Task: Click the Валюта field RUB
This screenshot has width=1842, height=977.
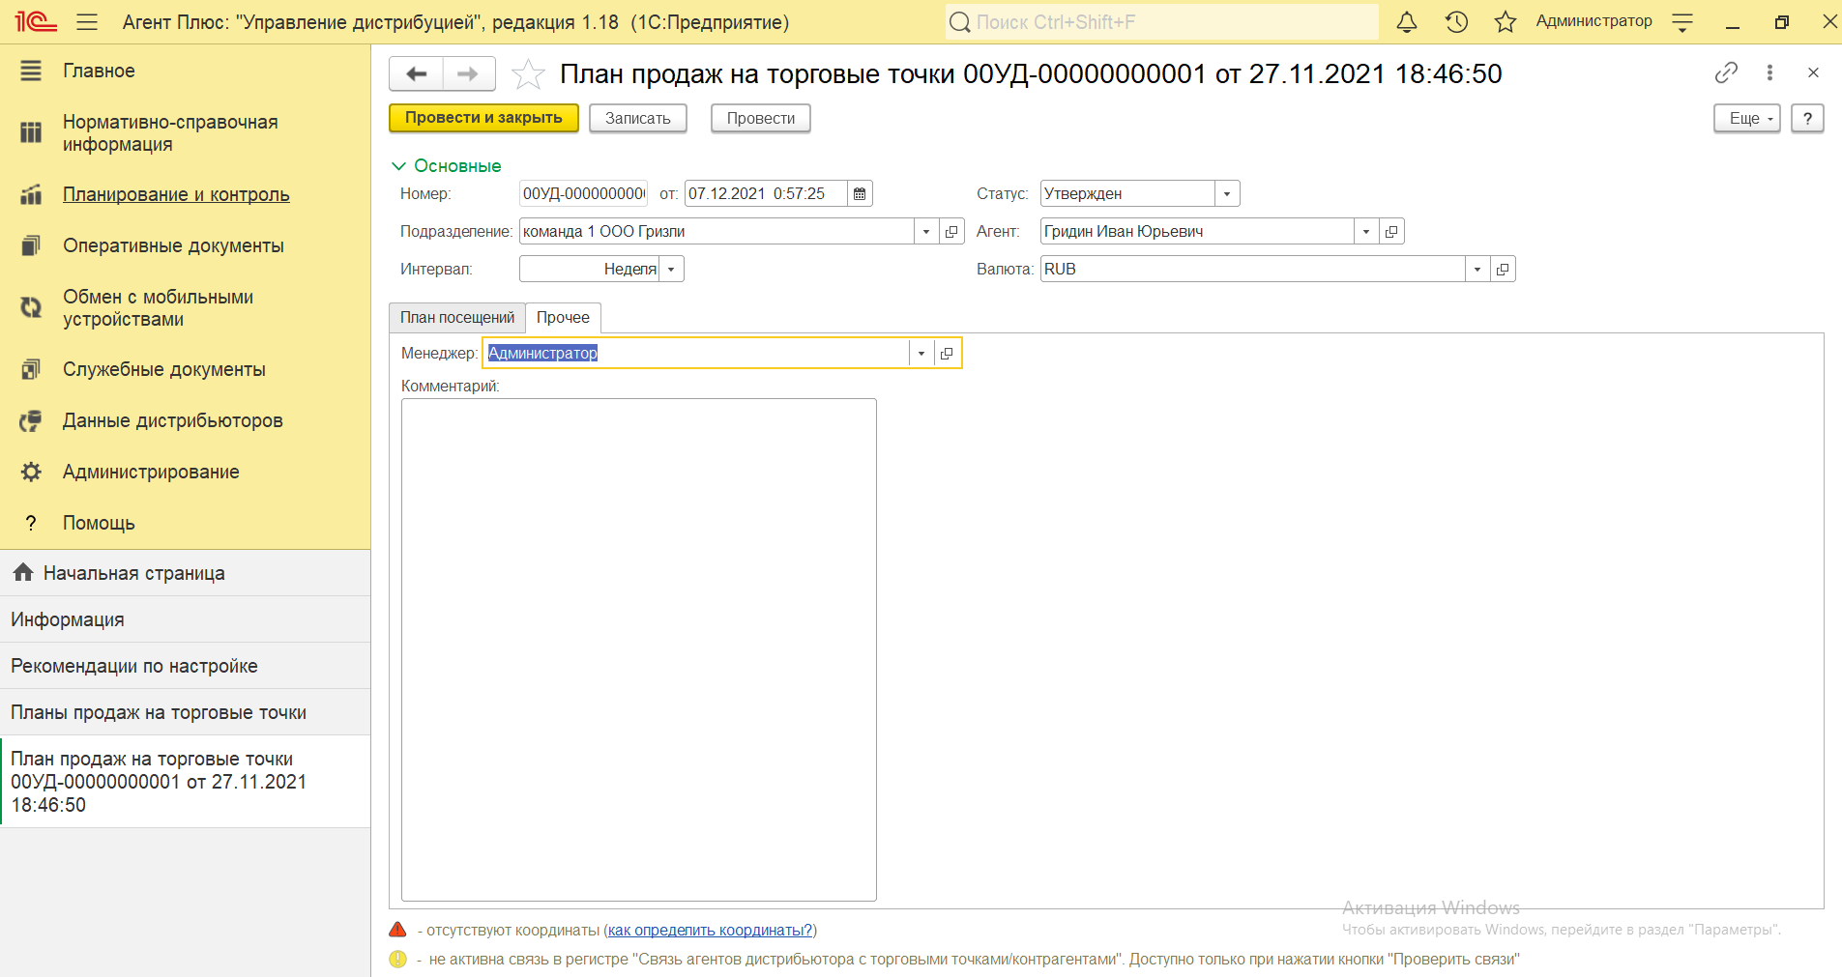Action: 1253,269
